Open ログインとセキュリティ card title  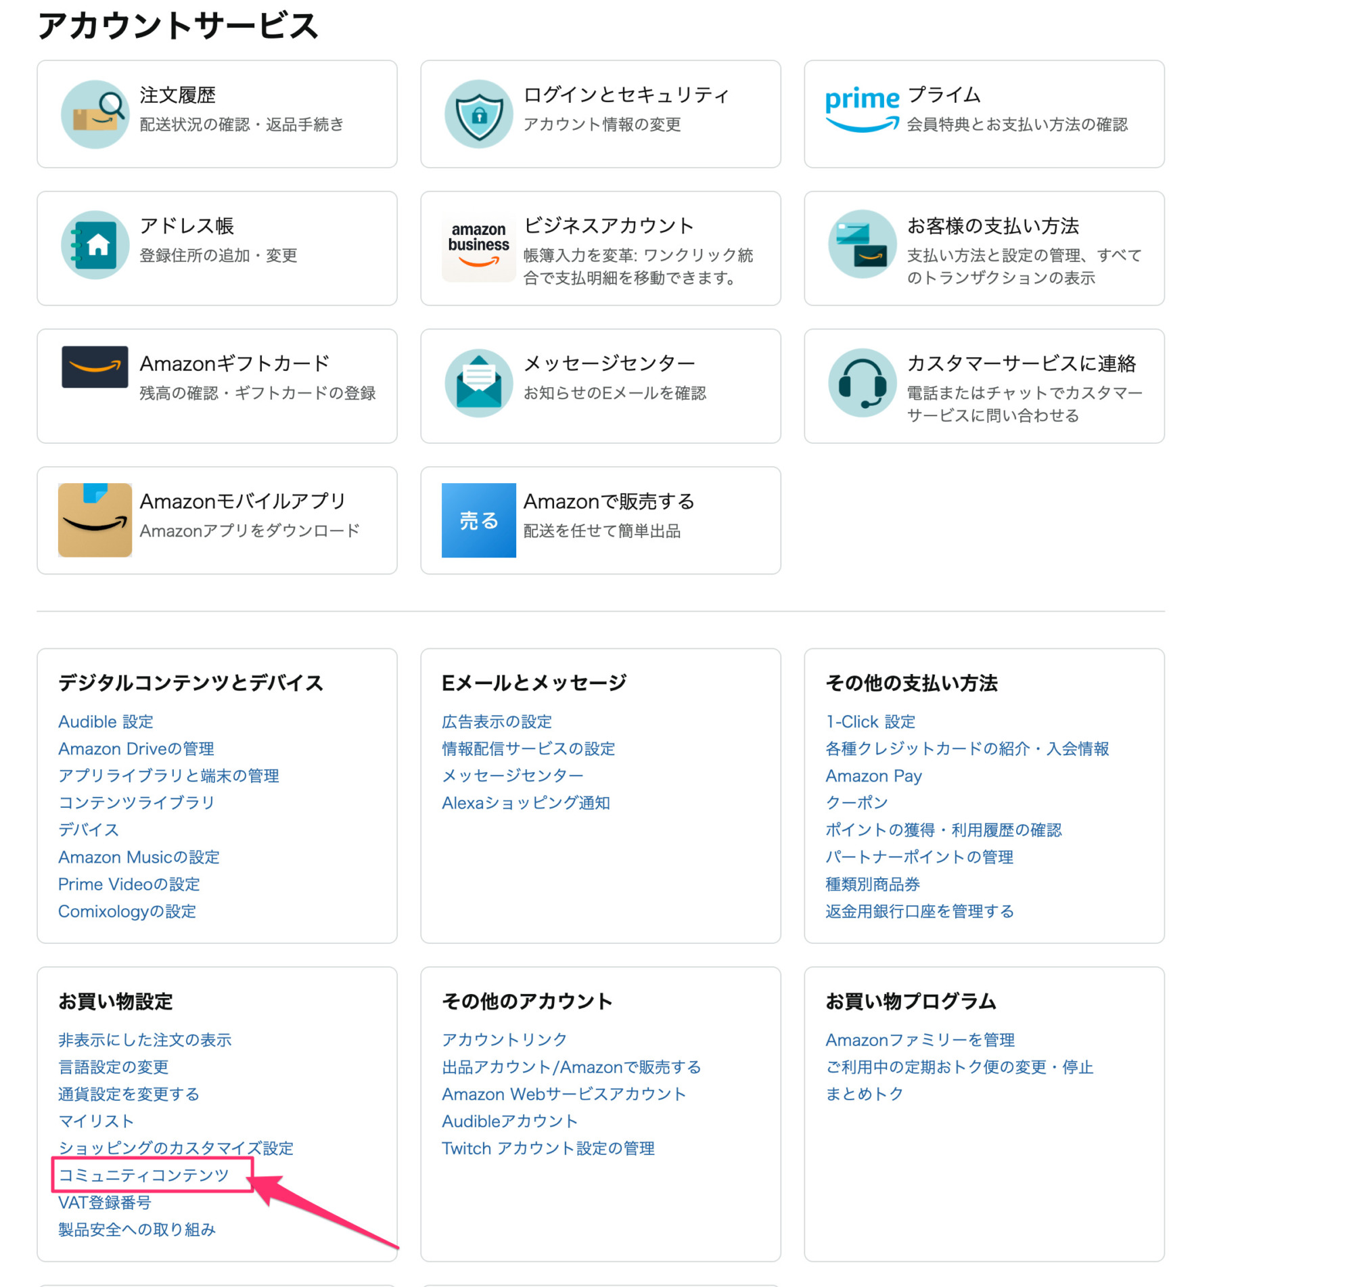(x=626, y=95)
